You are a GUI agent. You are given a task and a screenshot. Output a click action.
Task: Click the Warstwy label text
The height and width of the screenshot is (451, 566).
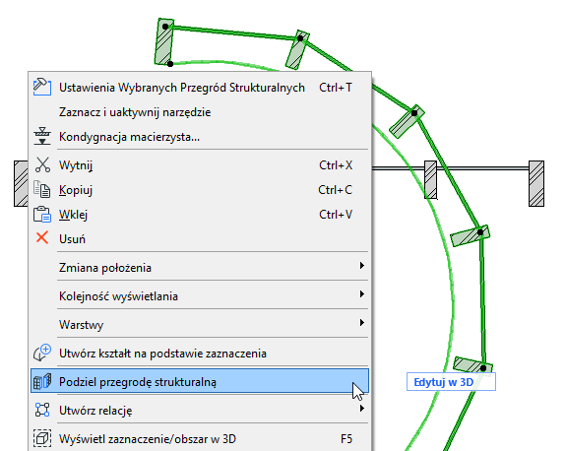point(82,325)
